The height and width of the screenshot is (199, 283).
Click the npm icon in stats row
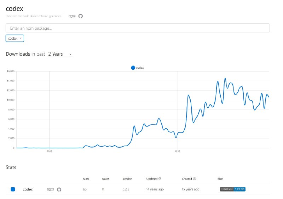pos(50,189)
